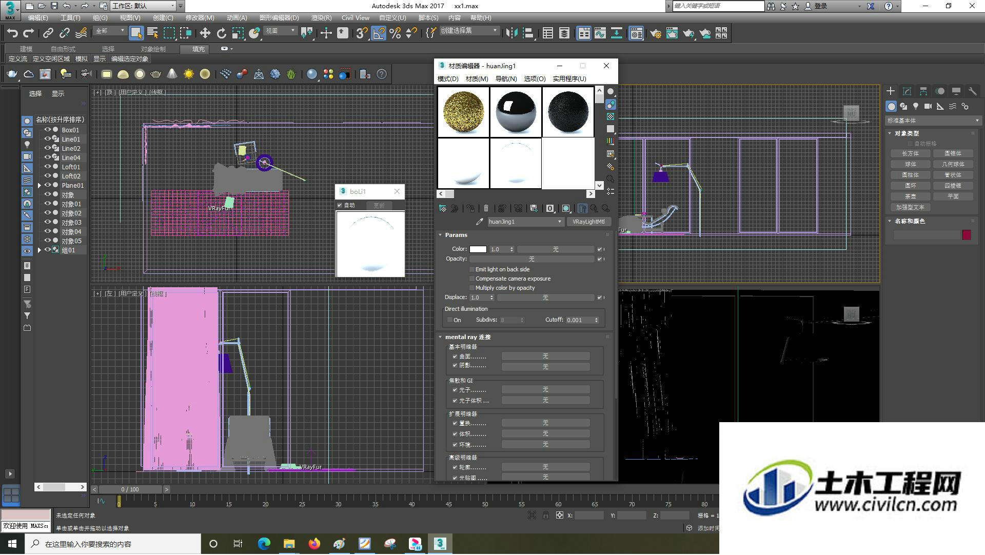Image resolution: width=985 pixels, height=555 pixels.
Task: Select Lights category in Create panel
Action: coord(916,107)
